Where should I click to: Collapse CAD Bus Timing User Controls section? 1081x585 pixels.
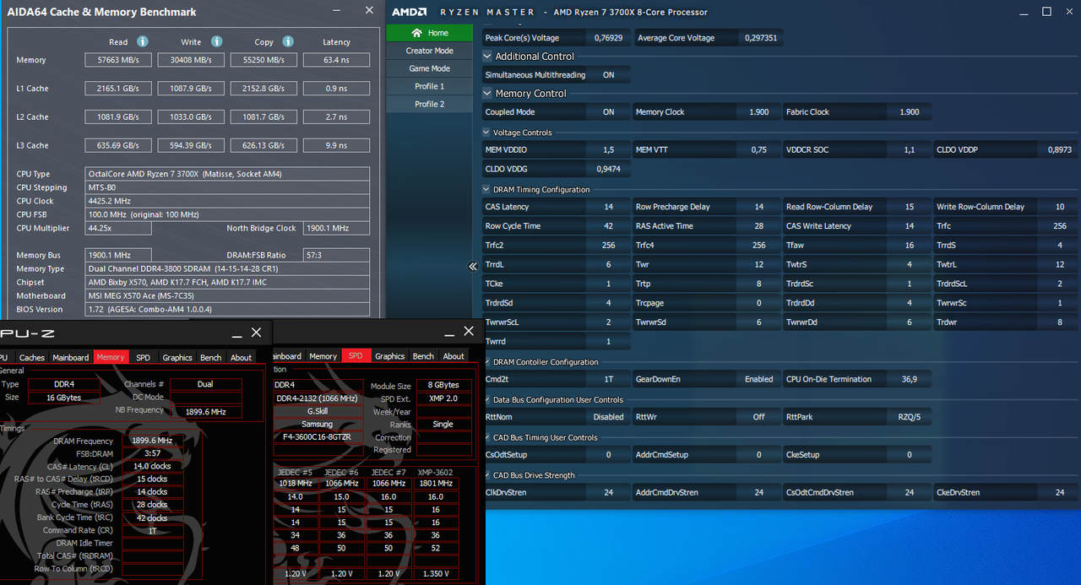click(x=486, y=438)
